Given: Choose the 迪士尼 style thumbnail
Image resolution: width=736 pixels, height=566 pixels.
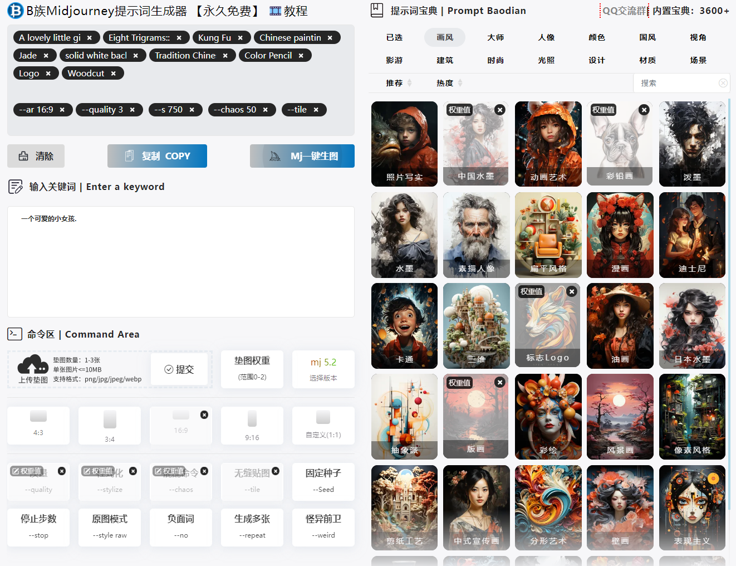Looking at the screenshot, I should 692,235.
